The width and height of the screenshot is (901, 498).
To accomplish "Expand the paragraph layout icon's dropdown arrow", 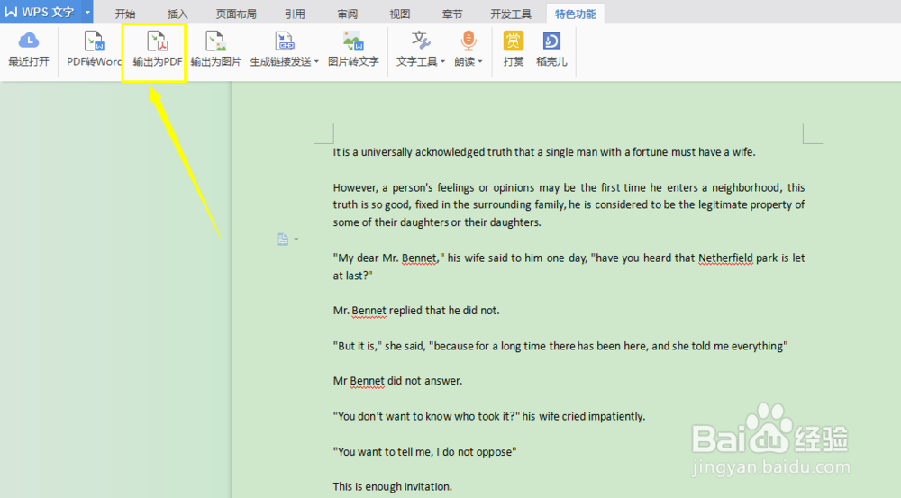I will (x=296, y=239).
